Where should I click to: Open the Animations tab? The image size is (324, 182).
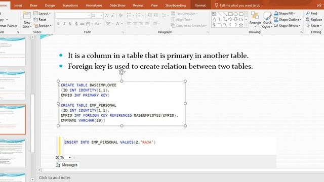click(94, 6)
